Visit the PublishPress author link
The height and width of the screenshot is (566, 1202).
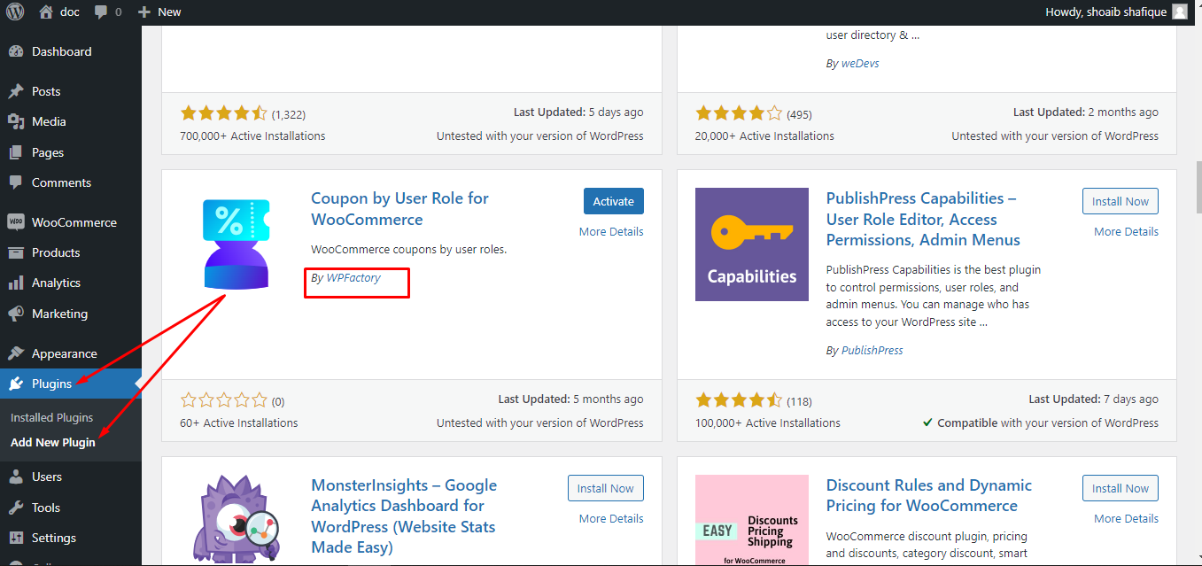coord(872,350)
